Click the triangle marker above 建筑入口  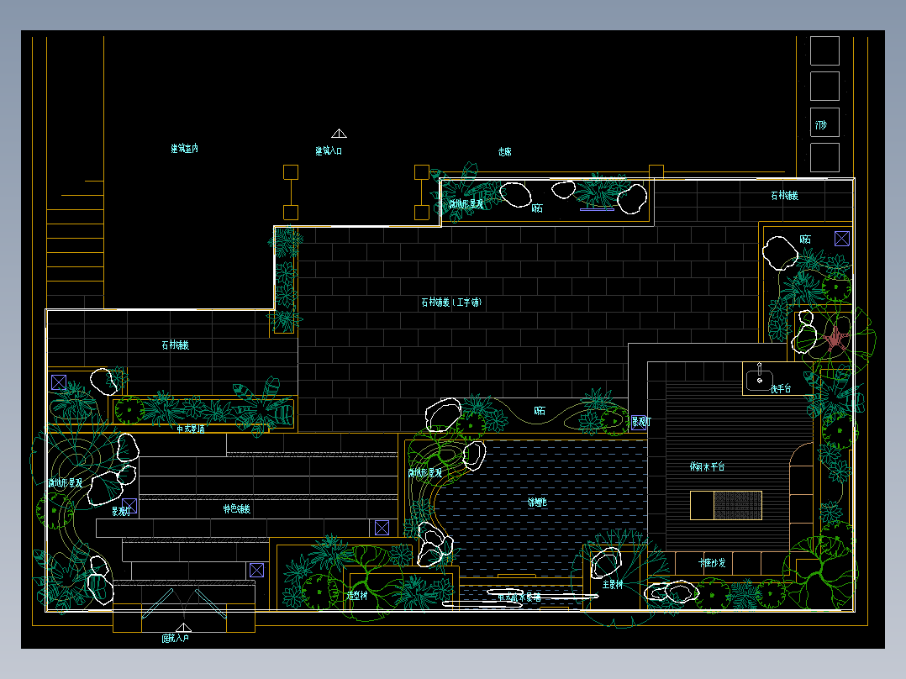(x=340, y=134)
